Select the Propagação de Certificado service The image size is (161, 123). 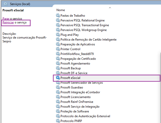coord(78,59)
